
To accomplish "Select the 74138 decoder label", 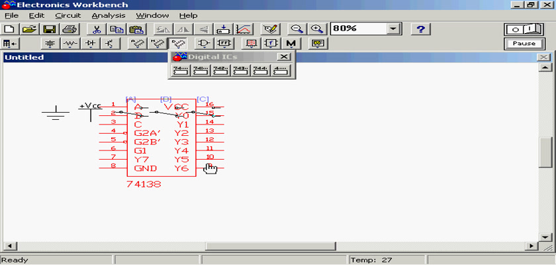I will (144, 184).
